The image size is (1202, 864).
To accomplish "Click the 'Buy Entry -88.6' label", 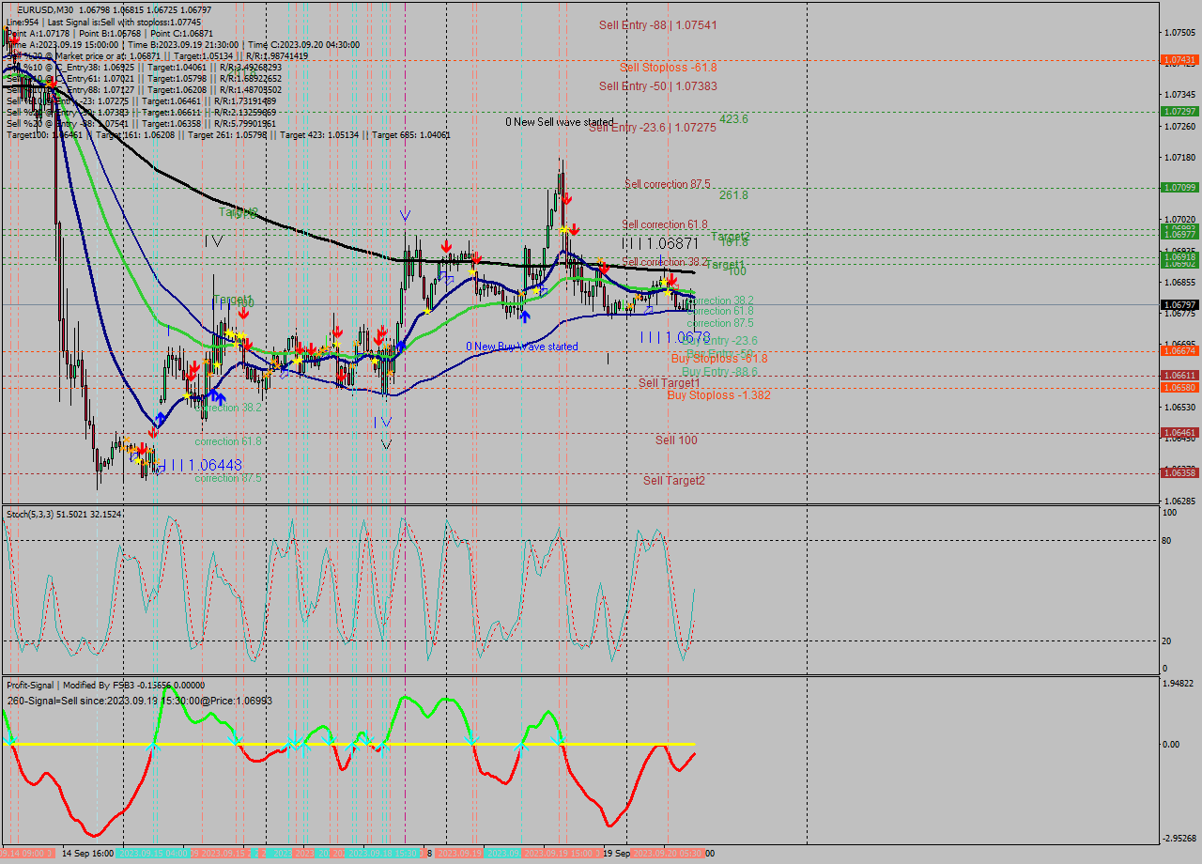I will [720, 372].
